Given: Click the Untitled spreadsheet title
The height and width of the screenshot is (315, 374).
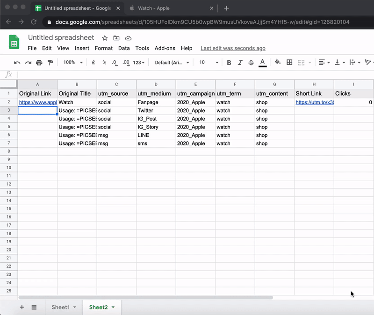Looking at the screenshot, I should click(x=61, y=37).
